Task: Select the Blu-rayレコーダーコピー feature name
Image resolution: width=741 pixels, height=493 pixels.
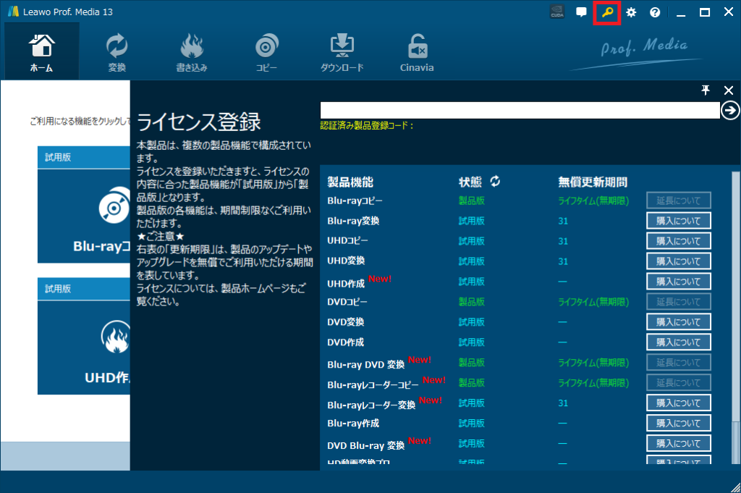Action: coord(373,384)
